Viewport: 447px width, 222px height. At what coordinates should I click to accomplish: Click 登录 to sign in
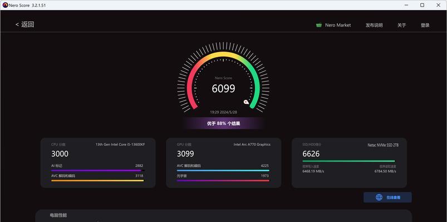tap(425, 25)
